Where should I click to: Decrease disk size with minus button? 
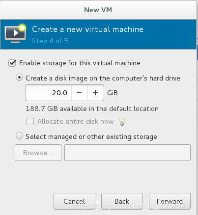(x=79, y=93)
